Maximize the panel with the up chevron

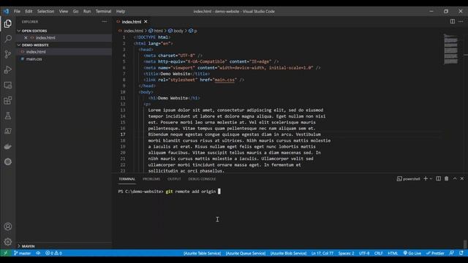coord(455,178)
